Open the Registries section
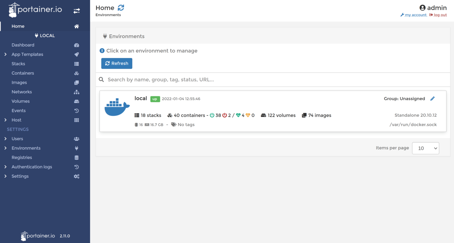 point(22,157)
